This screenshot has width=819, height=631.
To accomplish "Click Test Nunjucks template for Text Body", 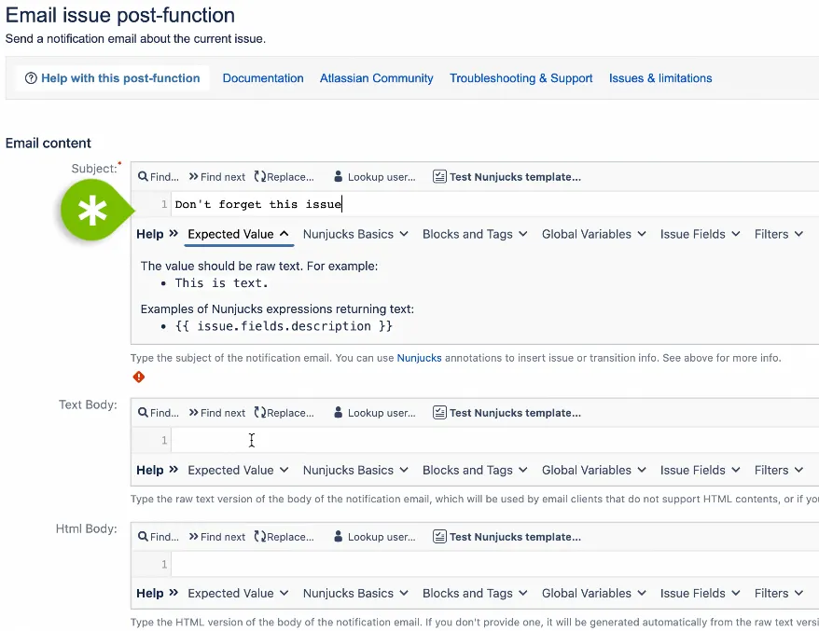I will coord(507,413).
